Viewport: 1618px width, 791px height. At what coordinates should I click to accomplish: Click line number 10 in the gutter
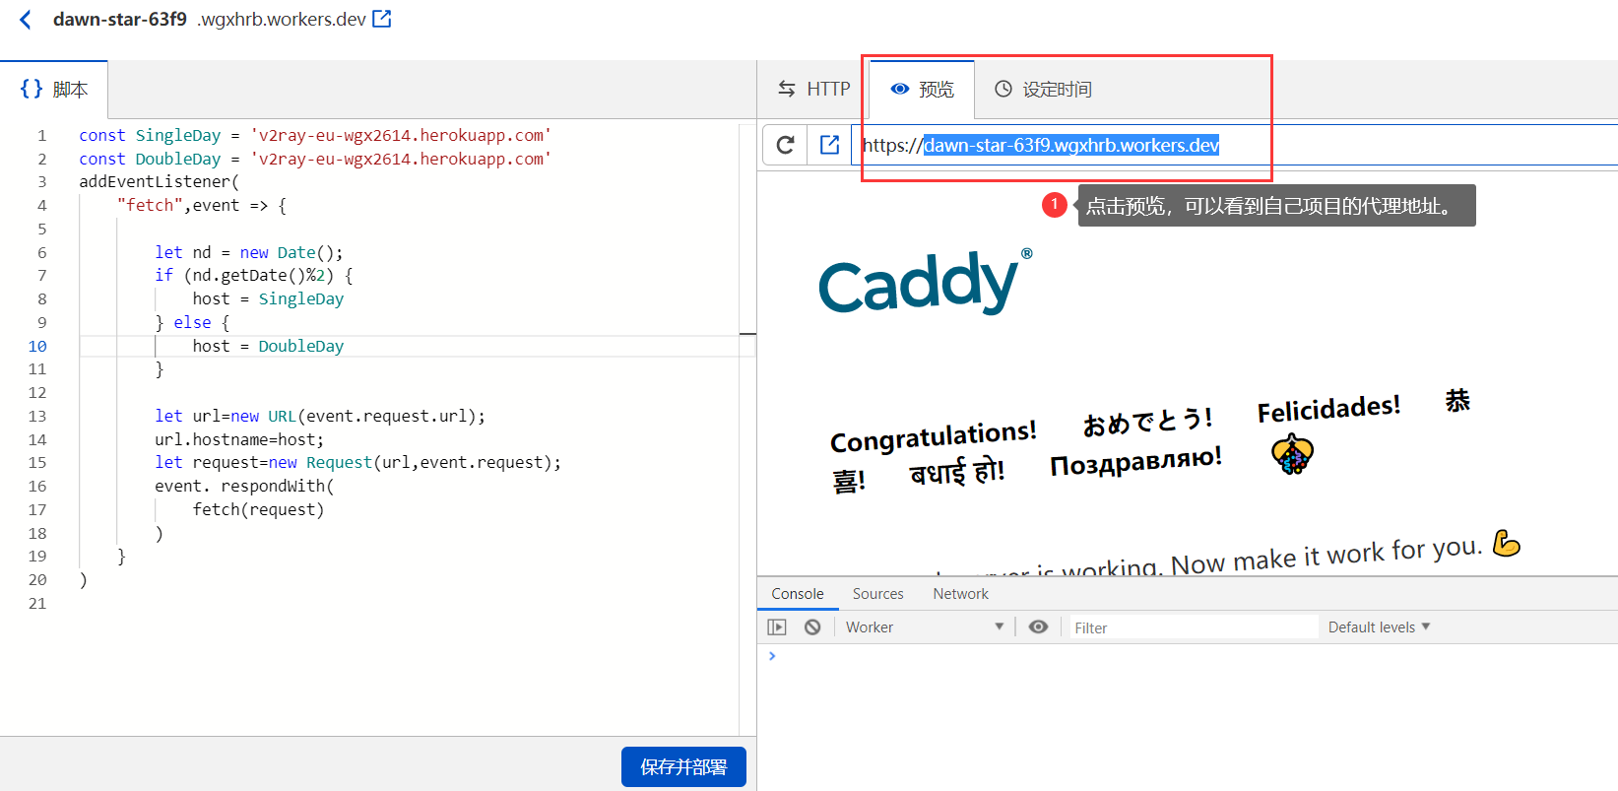point(37,346)
